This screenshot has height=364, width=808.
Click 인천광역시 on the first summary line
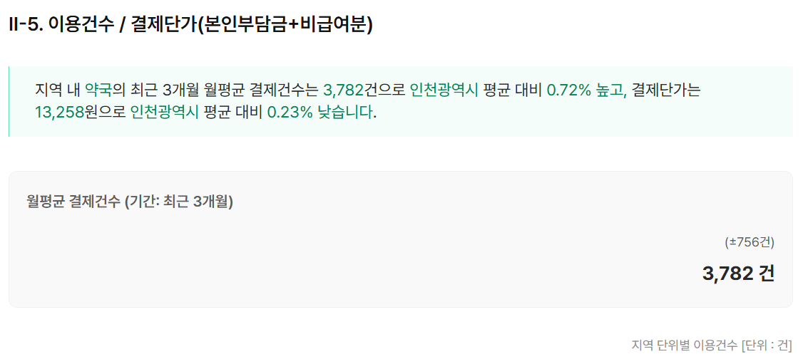click(444, 90)
